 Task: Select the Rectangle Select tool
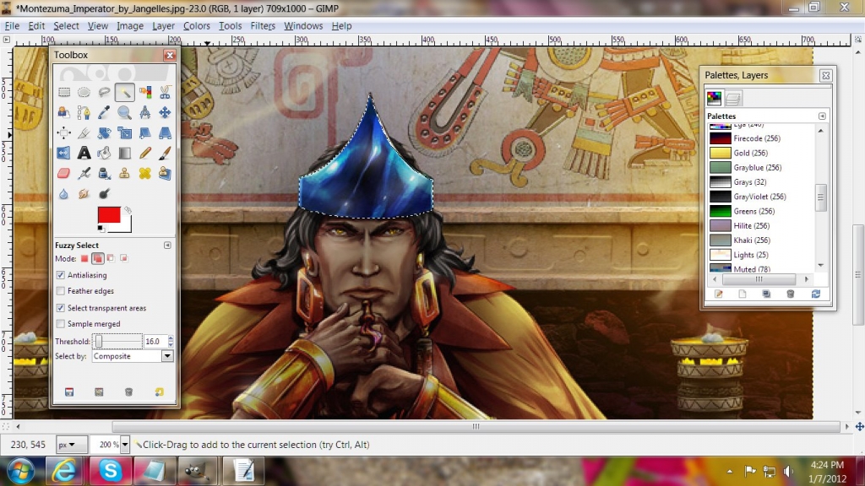tap(63, 93)
